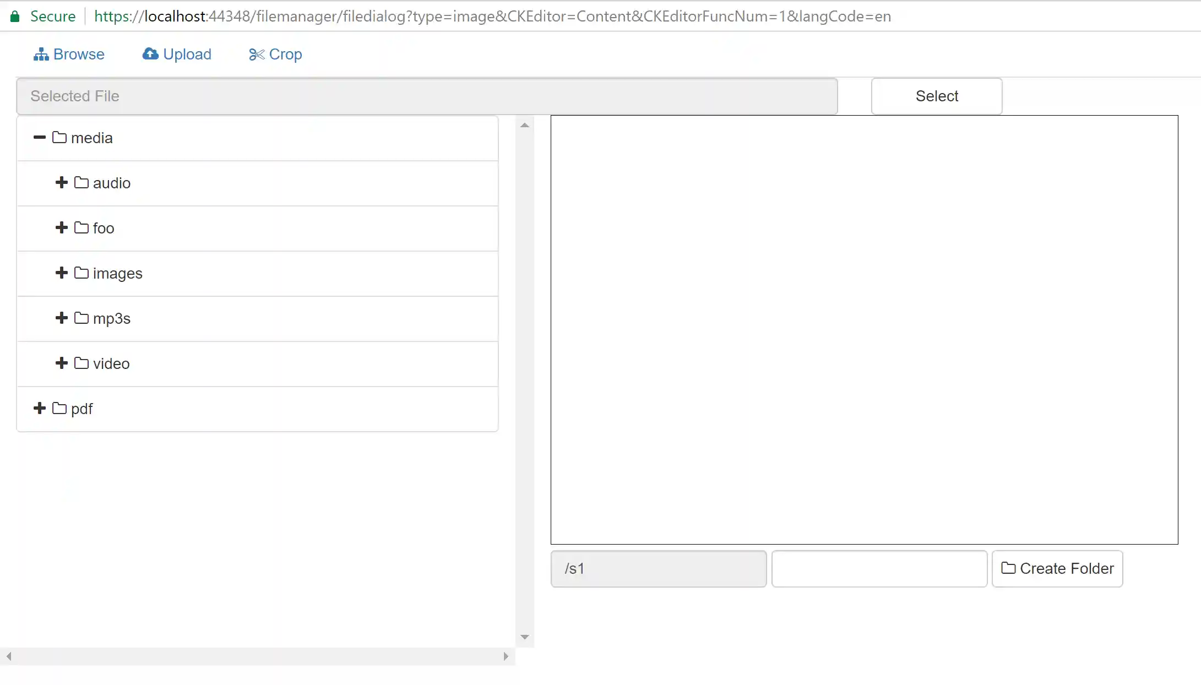1201x685 pixels.
Task: Click the Browse sitemap icon
Action: [41, 53]
